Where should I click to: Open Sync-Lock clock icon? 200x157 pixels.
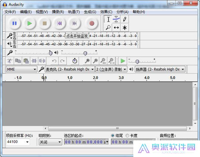(75, 61)
